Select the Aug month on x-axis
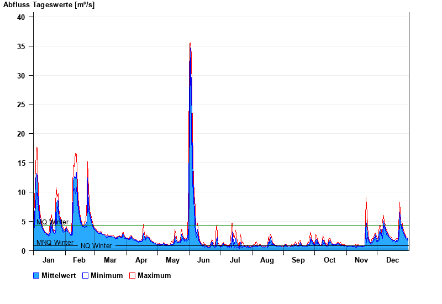This screenshot has height=304, width=442. (267, 260)
